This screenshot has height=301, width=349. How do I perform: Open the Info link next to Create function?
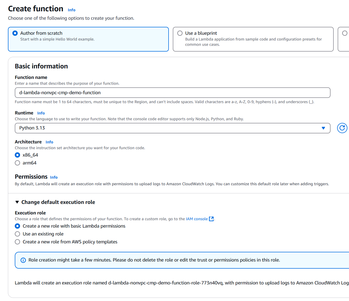point(71,10)
